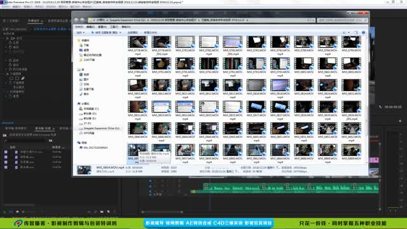This screenshot has width=407, height=229.
Task: Go forward in the Explorer window
Action: tap(82, 20)
